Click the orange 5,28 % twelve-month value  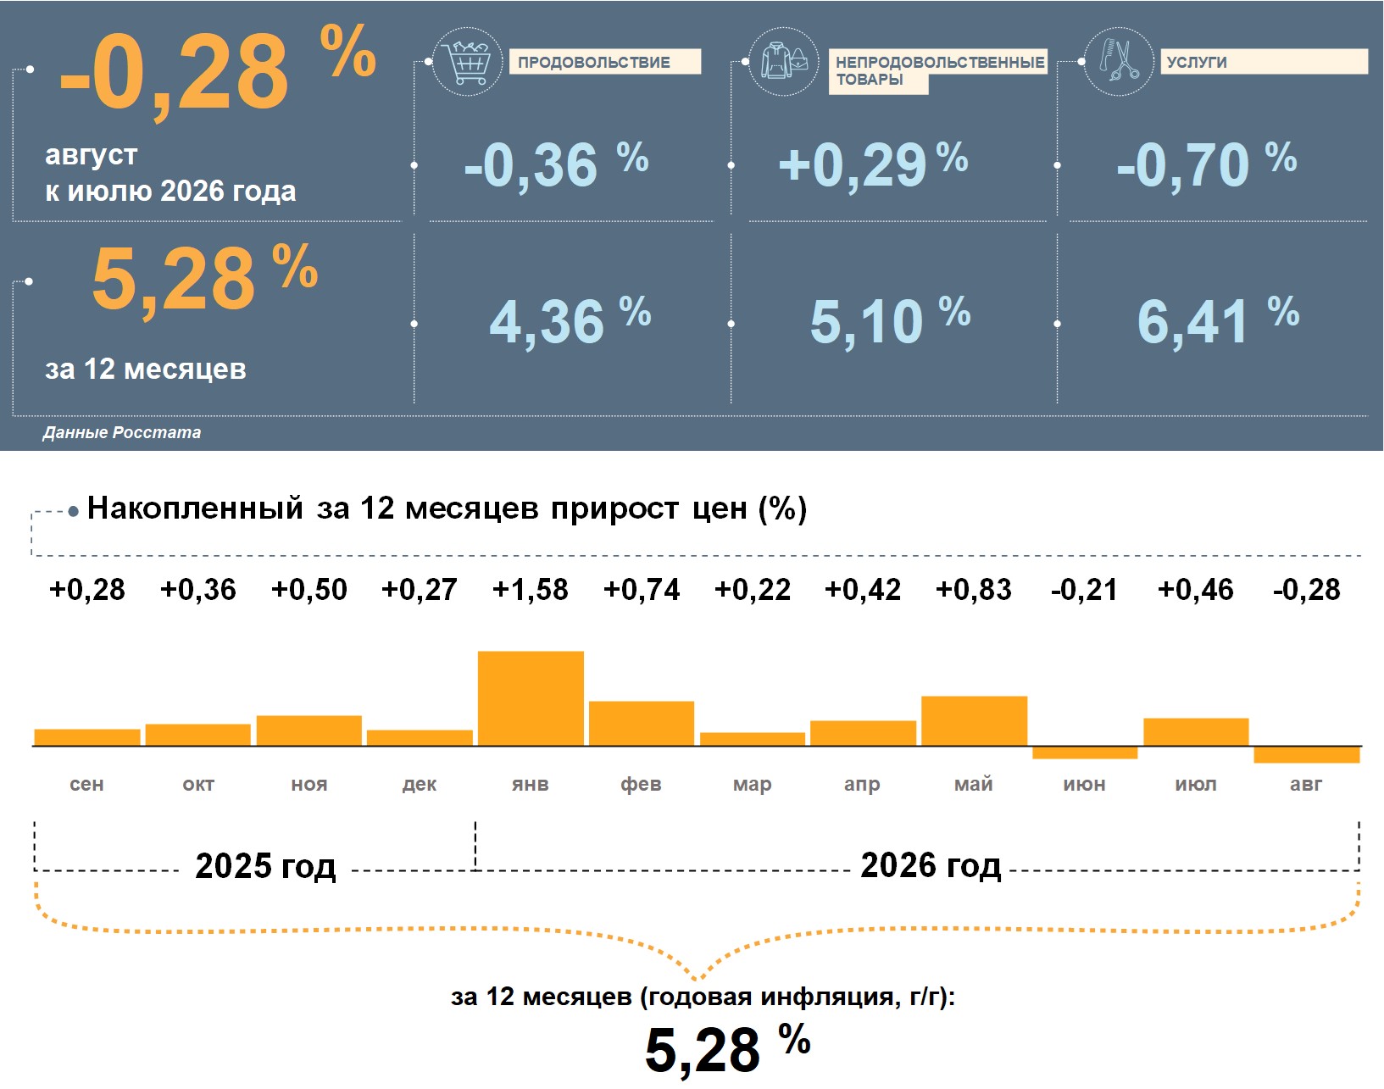click(205, 280)
